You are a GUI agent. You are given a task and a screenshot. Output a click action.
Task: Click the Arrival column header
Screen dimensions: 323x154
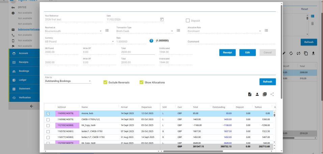[124, 107]
